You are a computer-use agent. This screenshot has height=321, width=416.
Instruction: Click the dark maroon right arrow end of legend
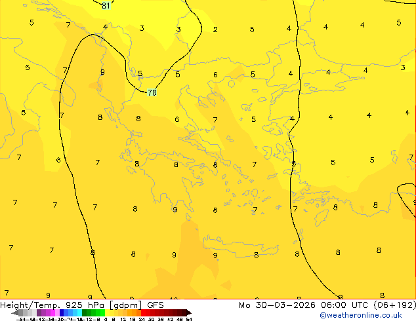[188, 312]
